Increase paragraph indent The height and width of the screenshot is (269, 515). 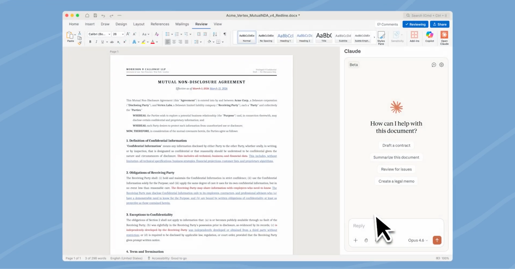[x=205, y=34]
